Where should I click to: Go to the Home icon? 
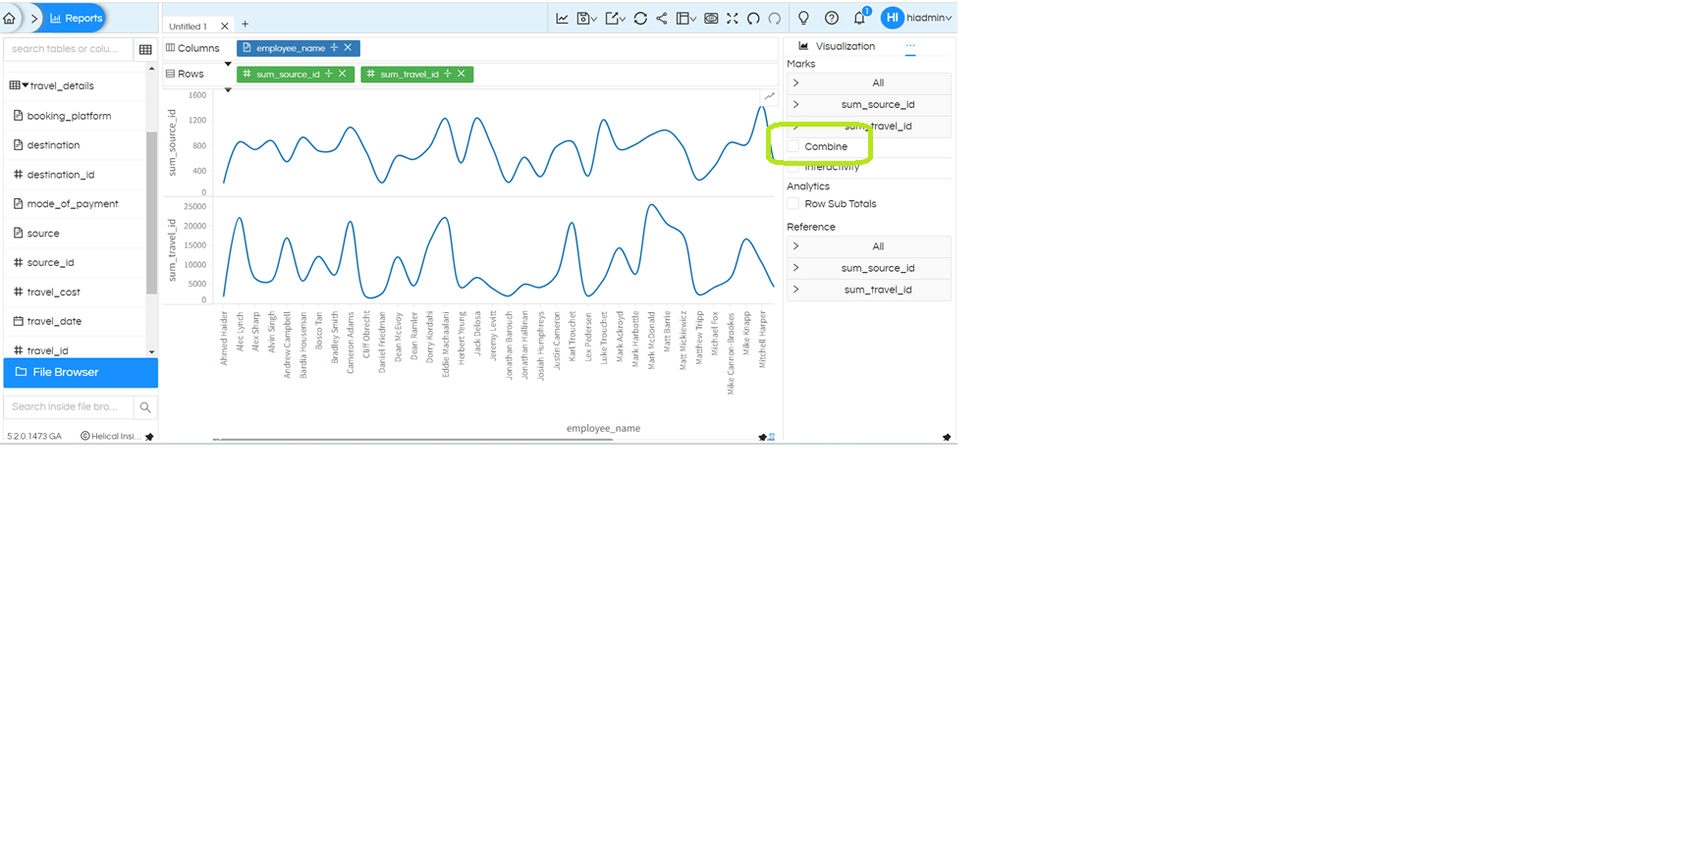(10, 18)
